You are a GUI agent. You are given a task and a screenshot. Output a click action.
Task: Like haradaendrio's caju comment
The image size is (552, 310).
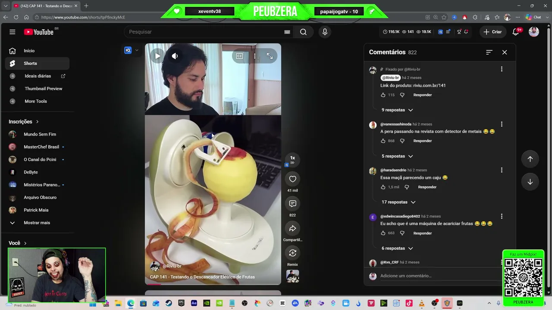383,187
